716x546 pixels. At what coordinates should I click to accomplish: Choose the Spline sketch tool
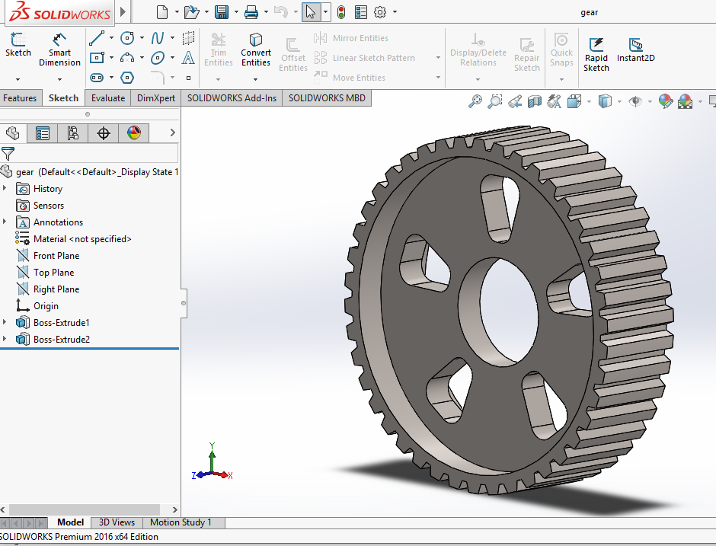pos(158,38)
